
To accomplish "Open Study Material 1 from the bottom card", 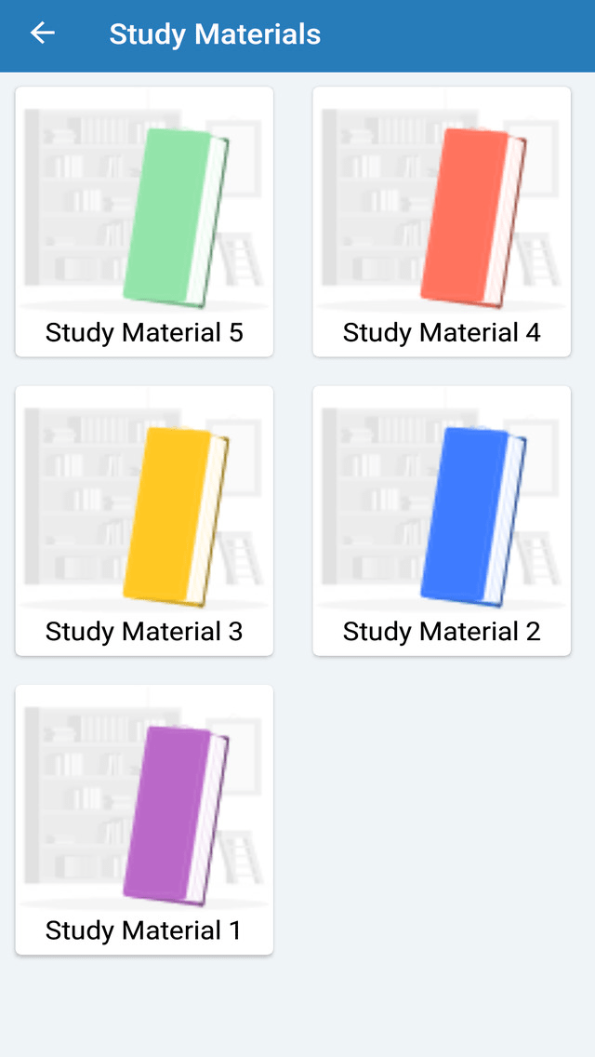I will 144,819.
